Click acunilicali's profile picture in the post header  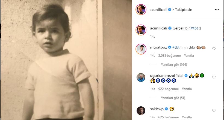coord(141,10)
